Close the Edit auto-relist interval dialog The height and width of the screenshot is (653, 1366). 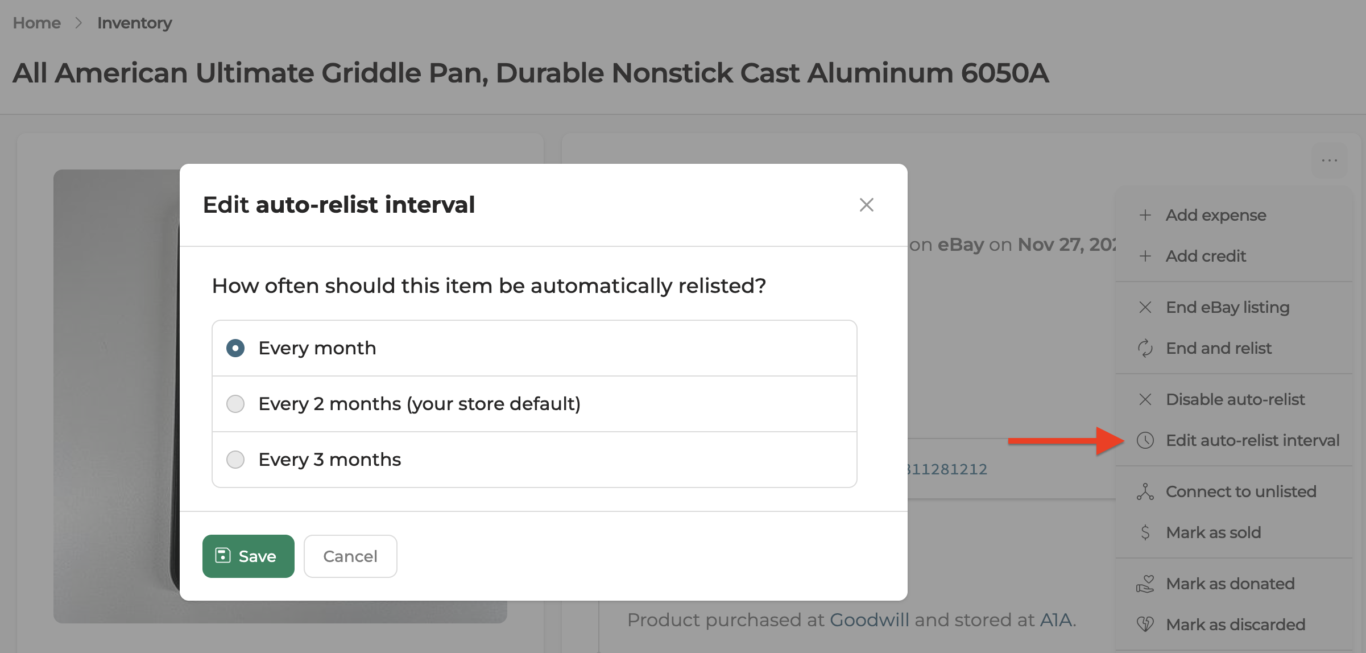click(x=866, y=205)
